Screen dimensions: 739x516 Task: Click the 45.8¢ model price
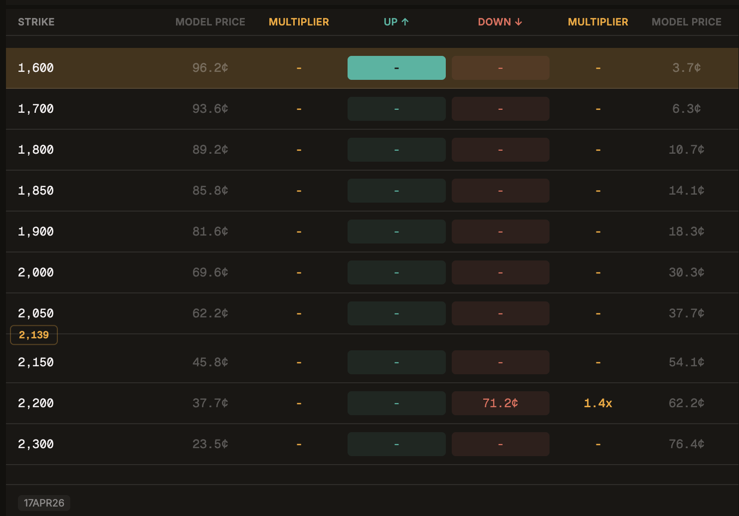click(x=210, y=362)
